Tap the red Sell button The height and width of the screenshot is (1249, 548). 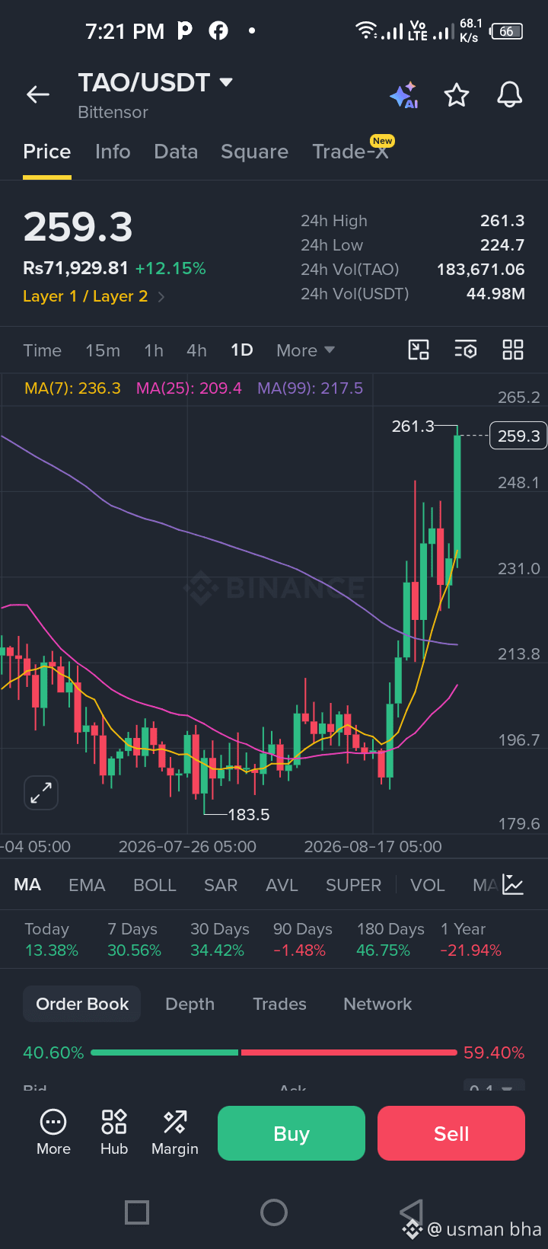[x=451, y=1133]
